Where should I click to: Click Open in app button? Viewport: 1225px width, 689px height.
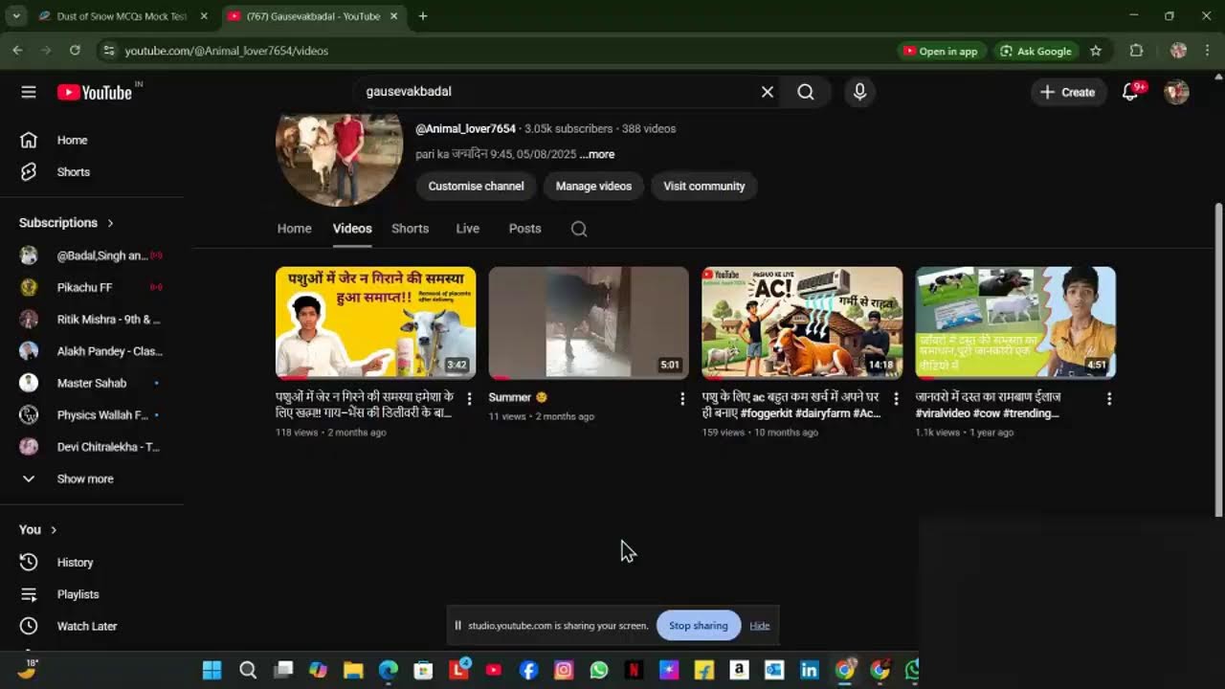pyautogui.click(x=941, y=51)
